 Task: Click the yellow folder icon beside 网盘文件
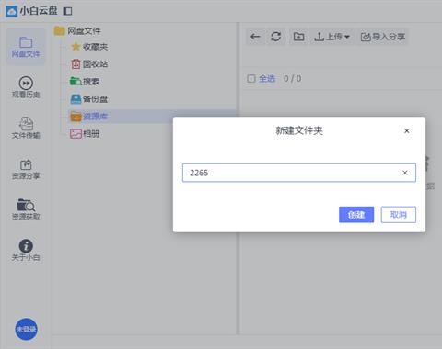tap(60, 30)
